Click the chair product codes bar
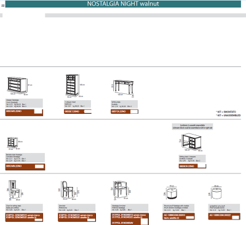This screenshot has height=225, width=246. (x=24, y=217)
